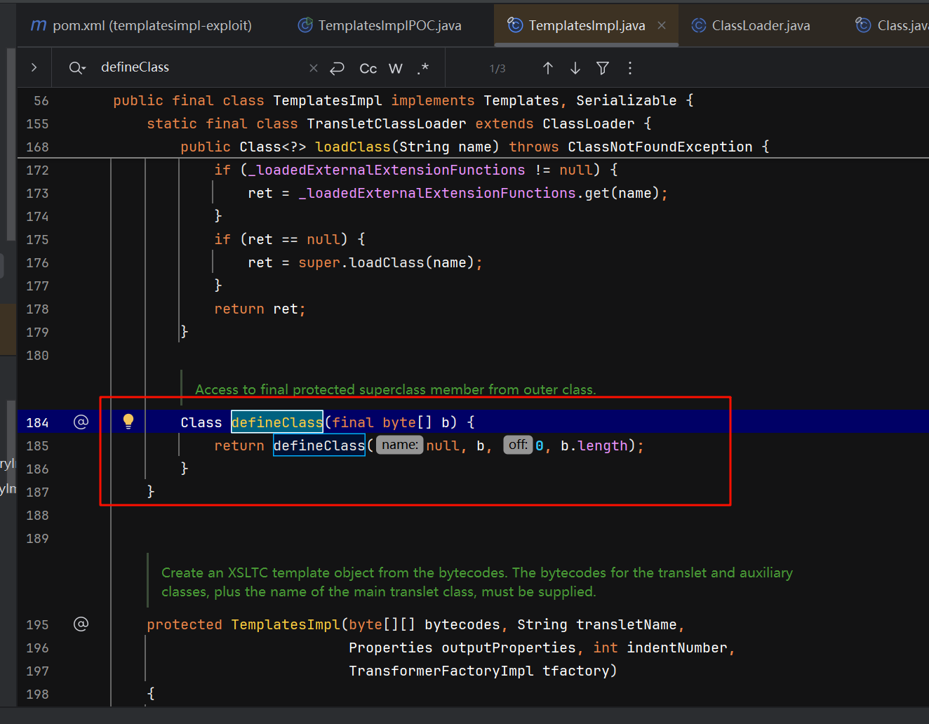Click sticky line TransletClassLoader class declaration
This screenshot has width=929, height=724.
coord(399,123)
